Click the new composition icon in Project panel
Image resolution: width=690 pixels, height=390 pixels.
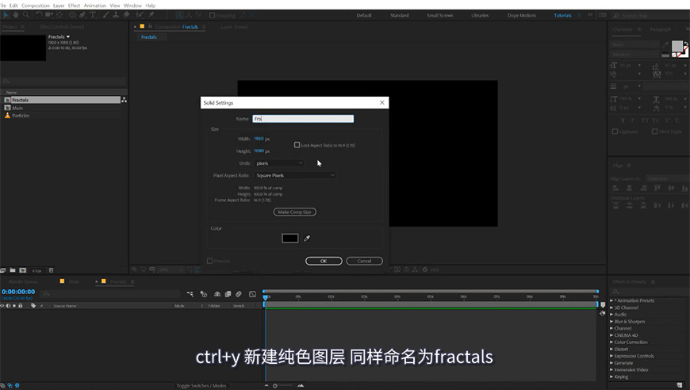coord(23,270)
